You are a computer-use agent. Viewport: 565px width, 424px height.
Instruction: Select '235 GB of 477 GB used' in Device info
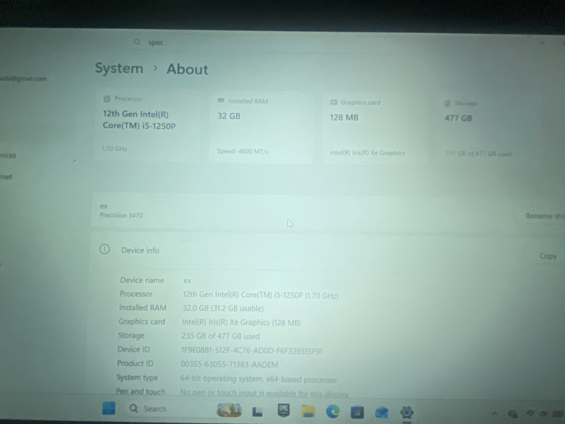coord(220,336)
